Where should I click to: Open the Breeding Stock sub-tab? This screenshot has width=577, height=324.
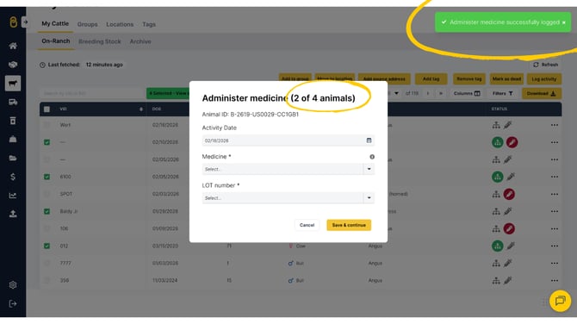point(100,41)
